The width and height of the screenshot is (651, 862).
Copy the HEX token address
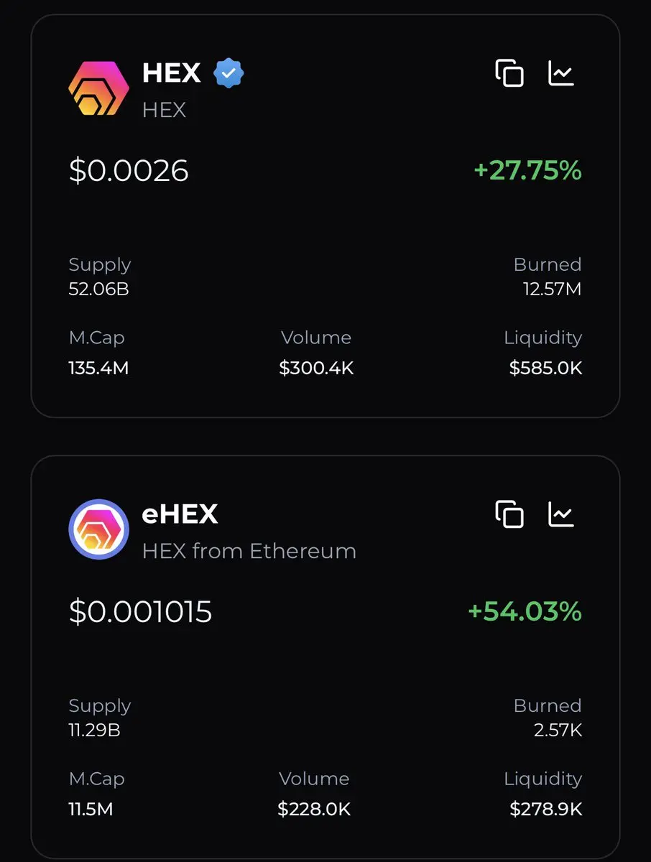[x=509, y=73]
